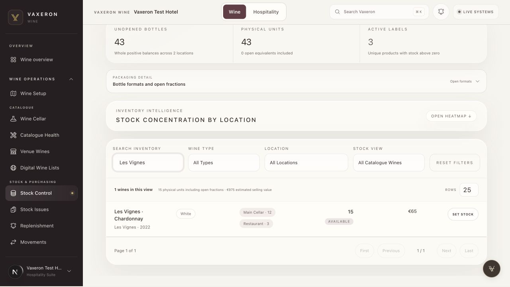
Task: Expand Open formats packaging detail
Action: point(465,81)
